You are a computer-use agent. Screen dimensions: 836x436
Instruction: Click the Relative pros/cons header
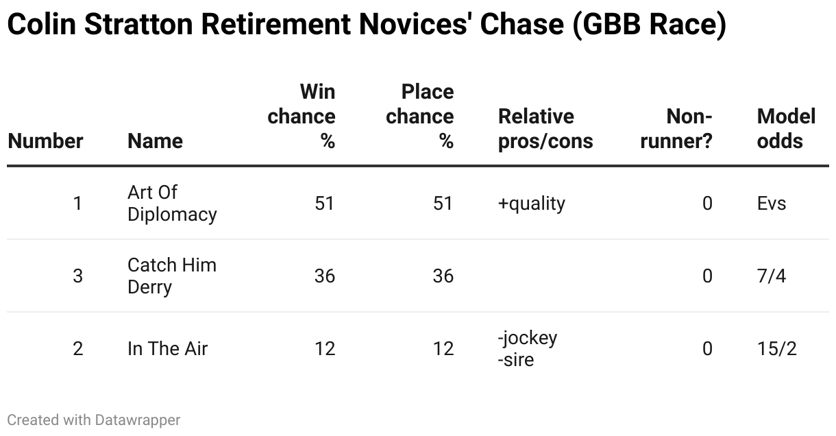click(x=545, y=129)
